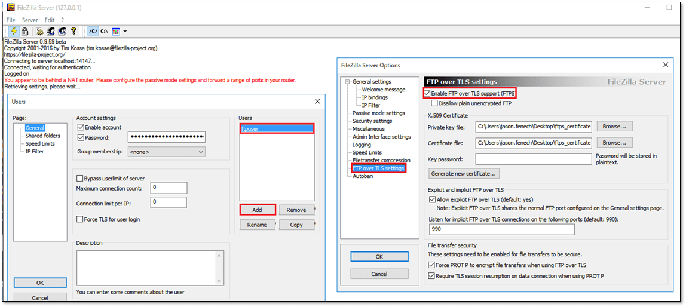Enable Force TLS for user login
Image resolution: width=686 pixels, height=307 pixels.
[79, 219]
